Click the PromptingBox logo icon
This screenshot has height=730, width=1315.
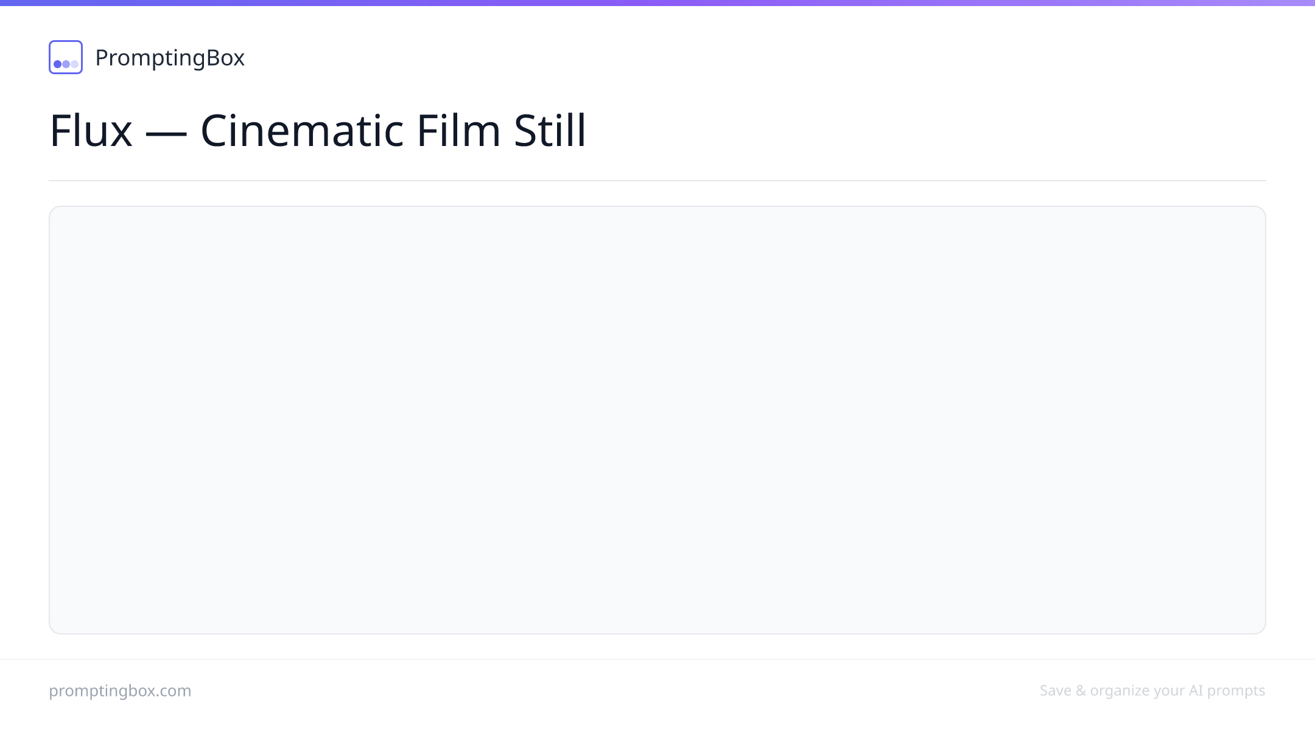coord(66,57)
